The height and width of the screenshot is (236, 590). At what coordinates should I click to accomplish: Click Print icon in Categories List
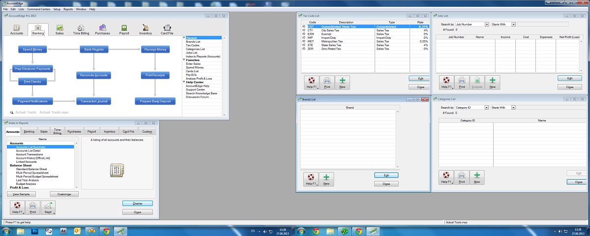462,177
